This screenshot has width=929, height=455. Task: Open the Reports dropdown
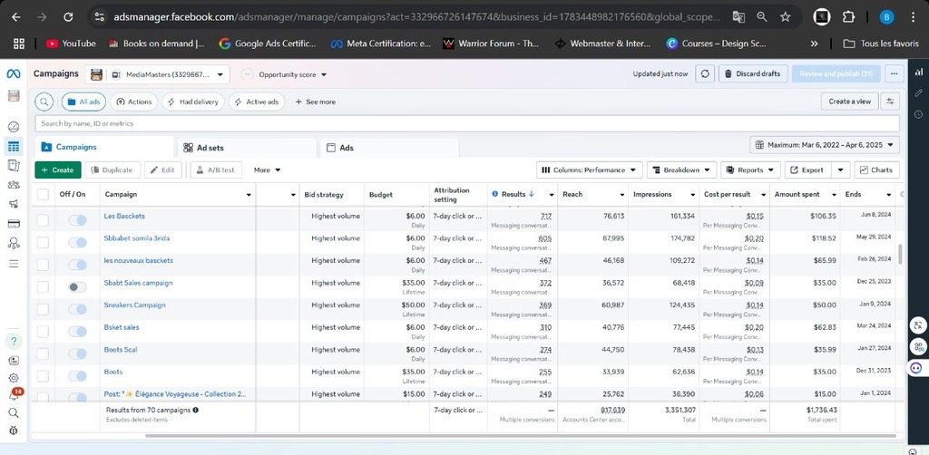(750, 169)
